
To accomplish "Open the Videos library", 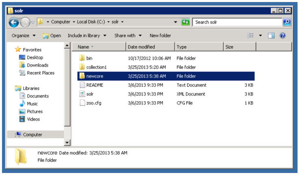I will pyautogui.click(x=33, y=119).
